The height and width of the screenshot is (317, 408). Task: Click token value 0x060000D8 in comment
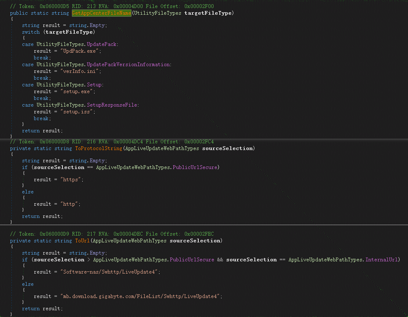coord(54,142)
